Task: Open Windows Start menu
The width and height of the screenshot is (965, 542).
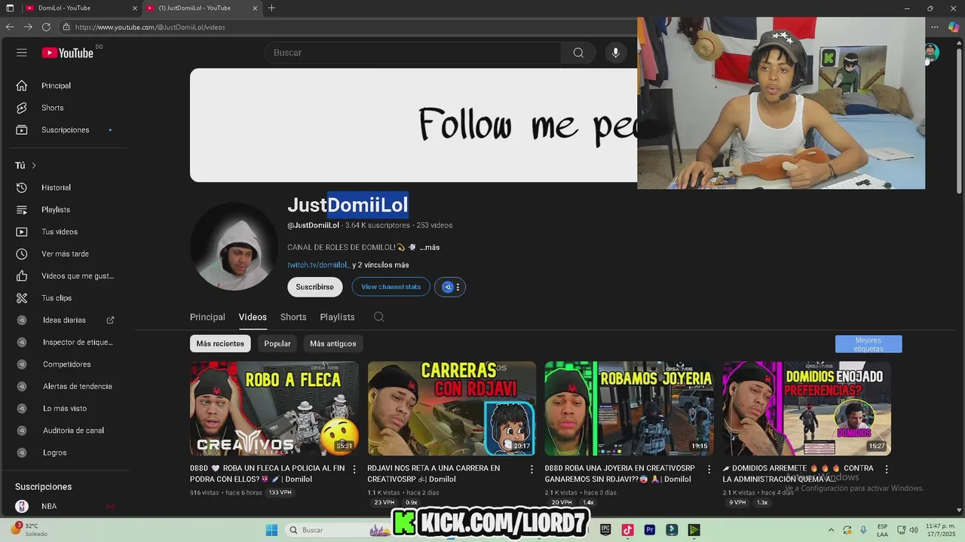Action: point(271,530)
